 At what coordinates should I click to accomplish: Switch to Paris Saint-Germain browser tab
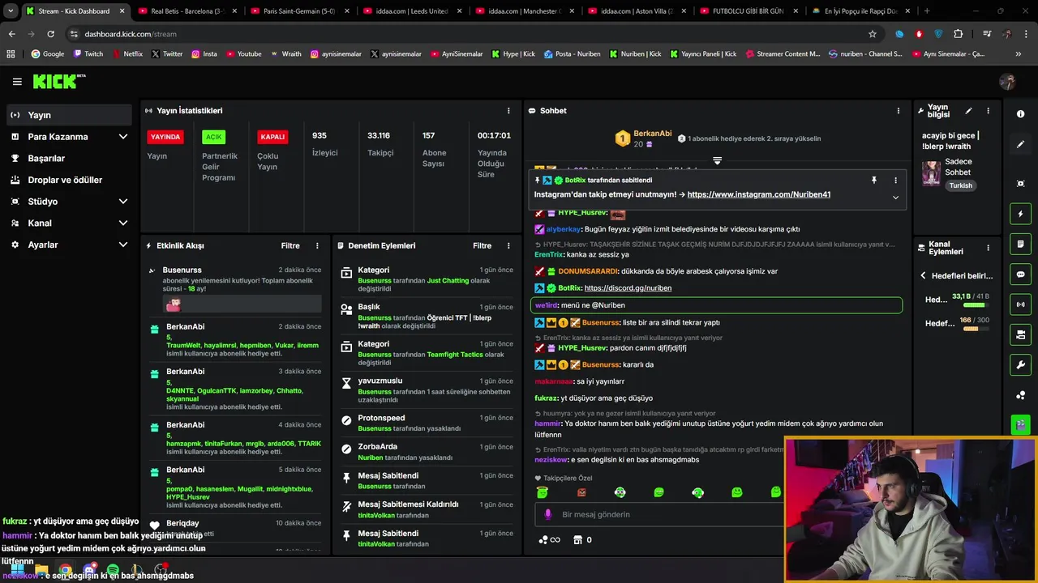[x=298, y=11]
